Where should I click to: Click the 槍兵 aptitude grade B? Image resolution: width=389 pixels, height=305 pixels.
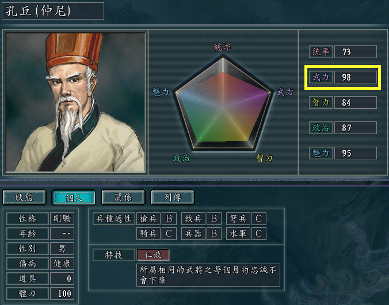click(x=169, y=219)
